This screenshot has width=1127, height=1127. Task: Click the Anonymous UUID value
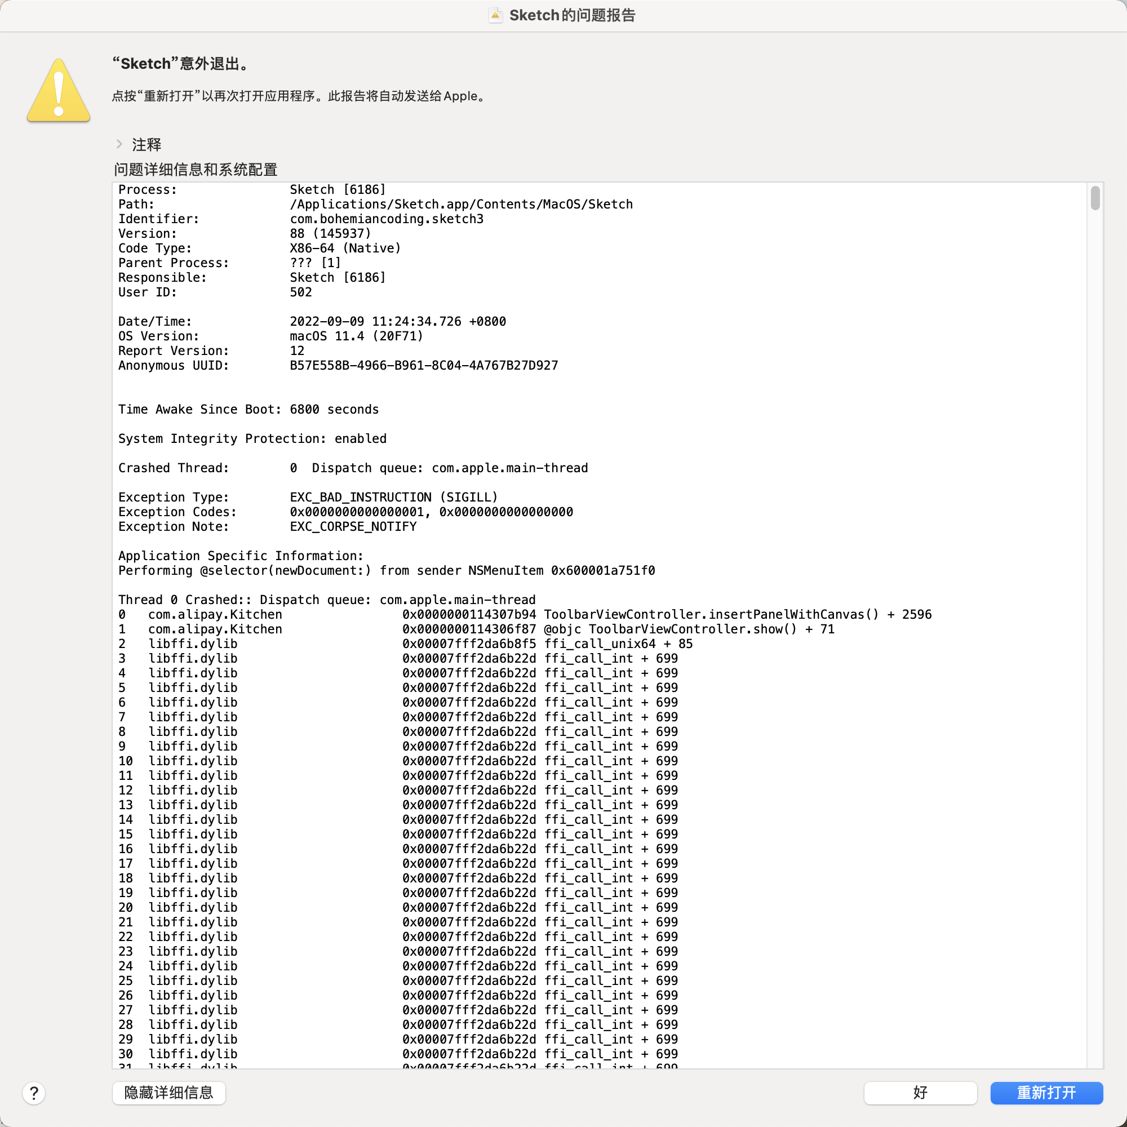point(424,365)
